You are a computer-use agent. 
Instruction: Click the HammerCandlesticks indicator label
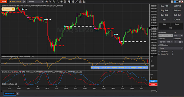pos(32,6)
